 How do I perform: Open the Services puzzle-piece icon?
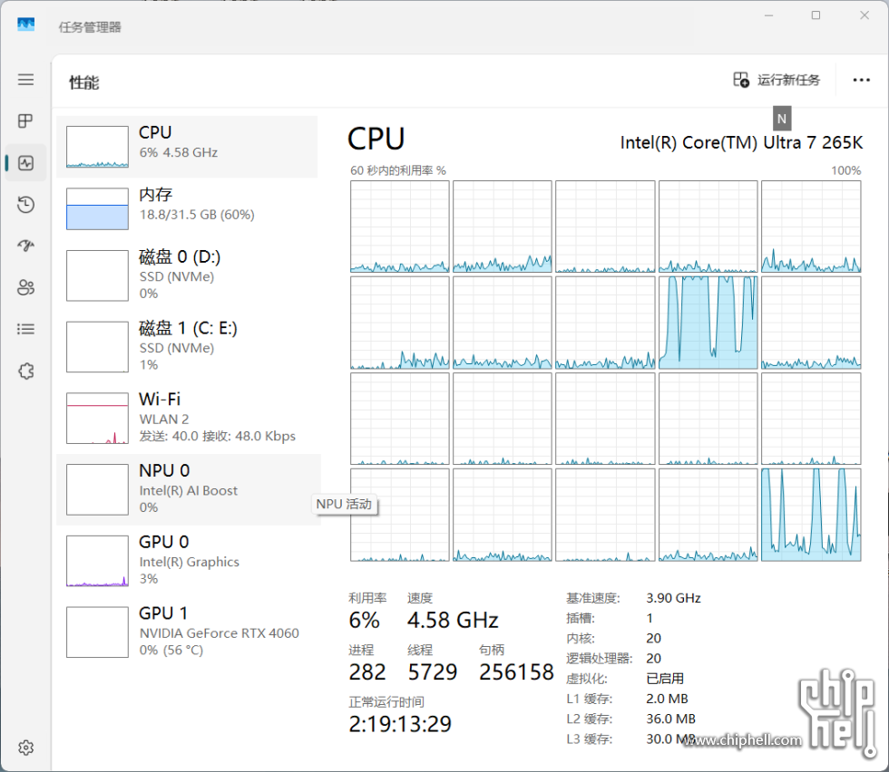click(x=25, y=372)
